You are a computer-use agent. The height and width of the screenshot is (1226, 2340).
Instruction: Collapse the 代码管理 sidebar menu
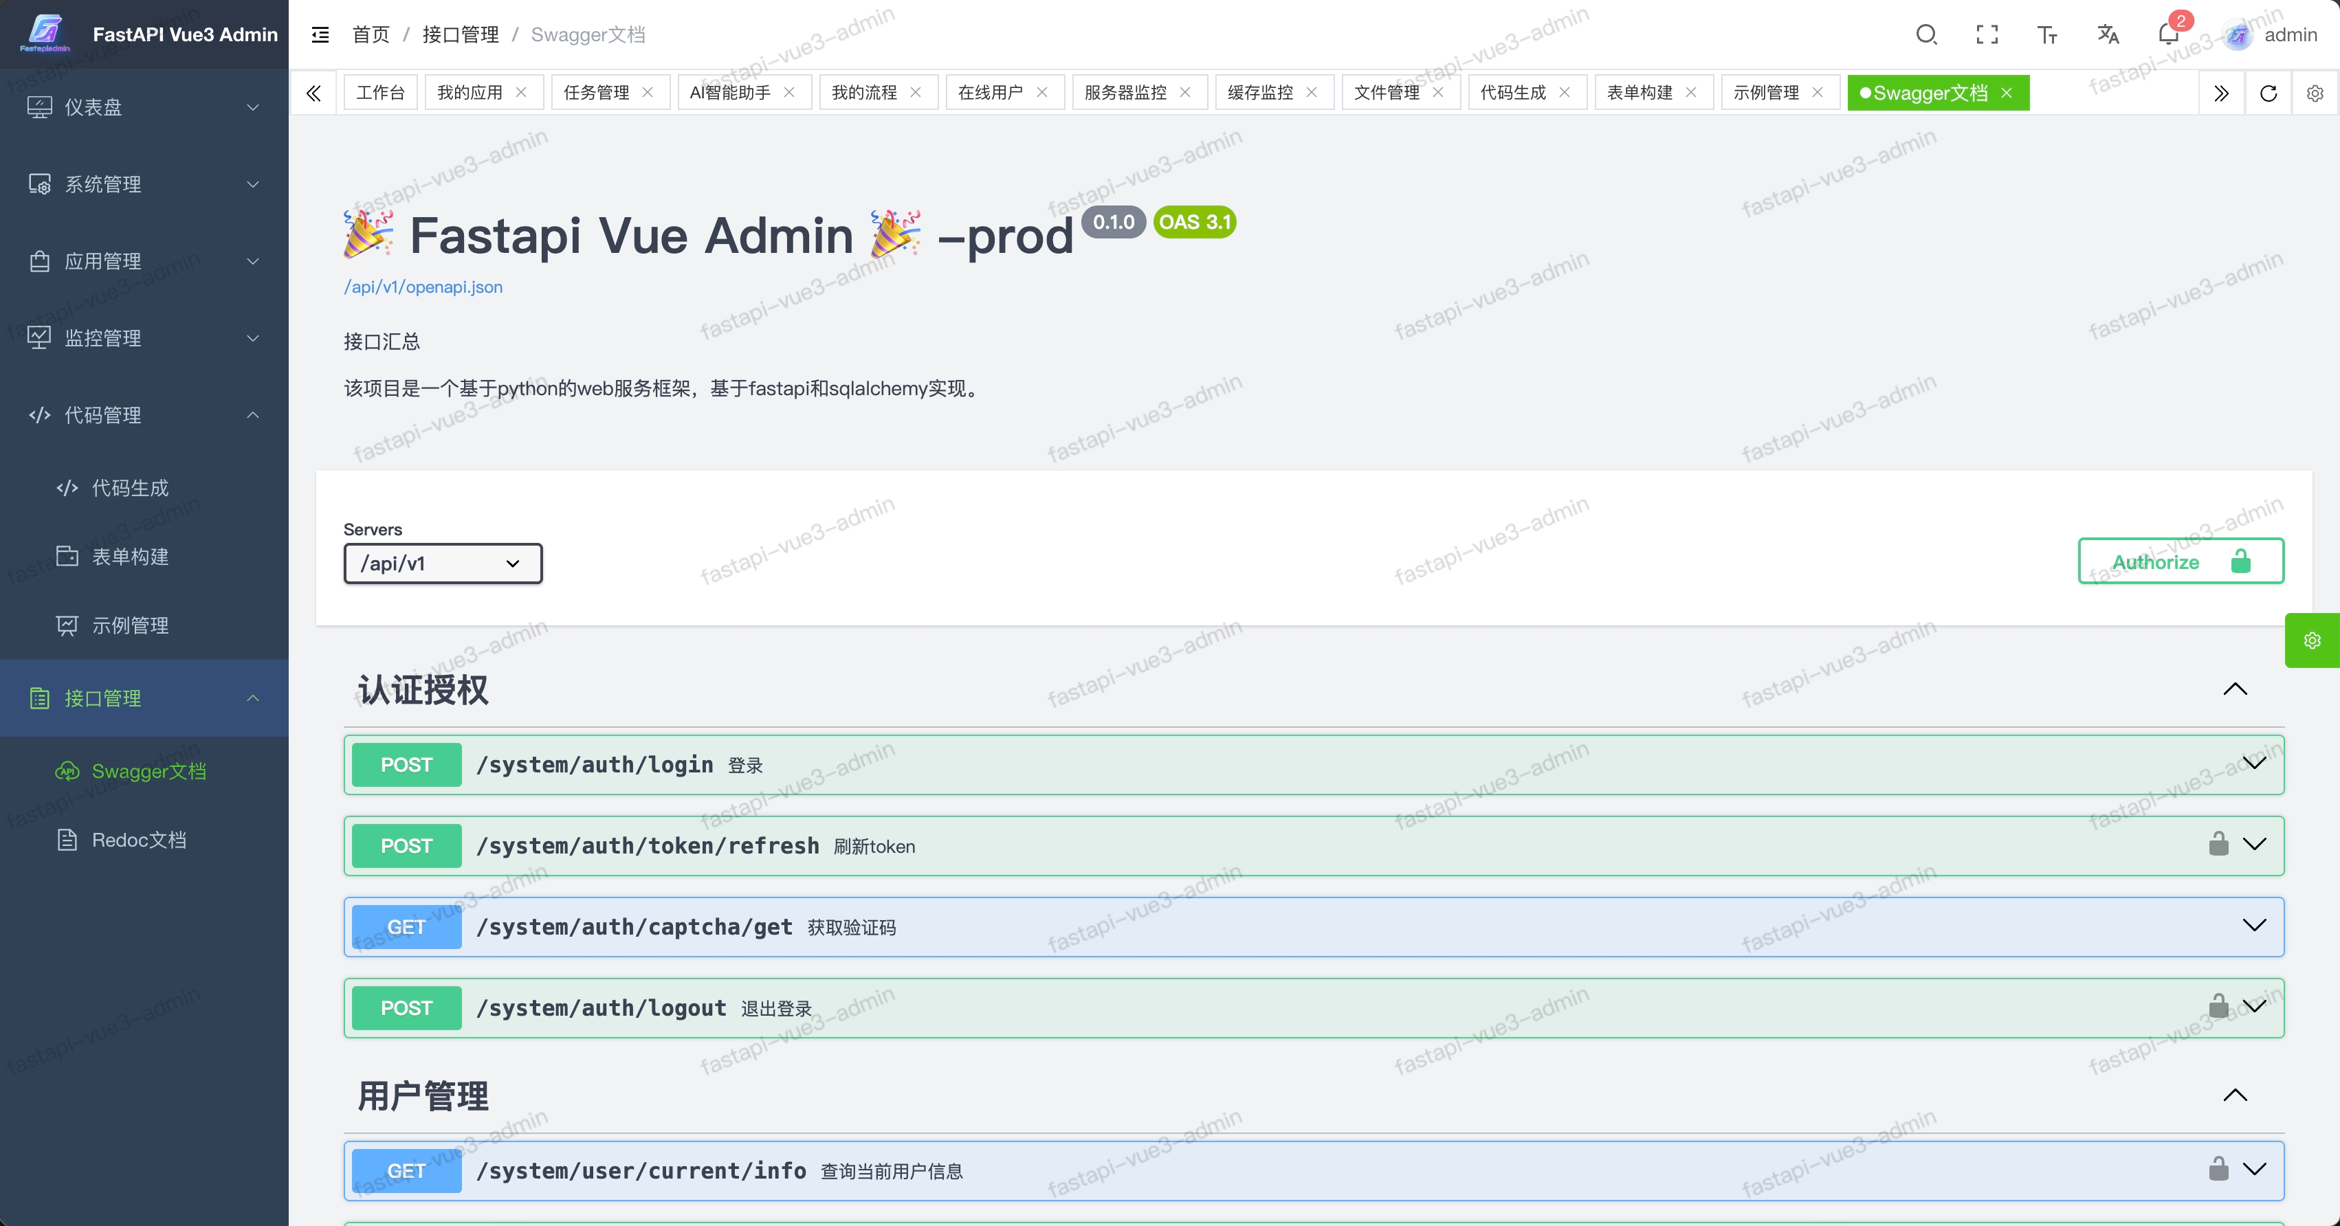coord(144,415)
